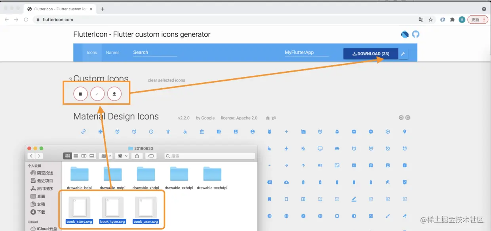The image size is (491, 231).
Task: Switch to the Names tab
Action: [112, 53]
